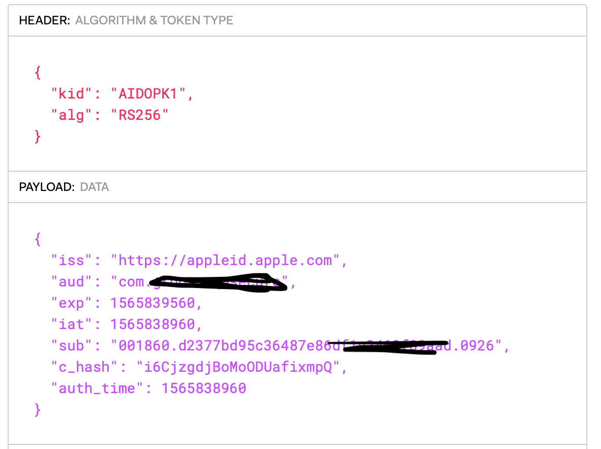Click the "c_hash" key

(x=84, y=367)
